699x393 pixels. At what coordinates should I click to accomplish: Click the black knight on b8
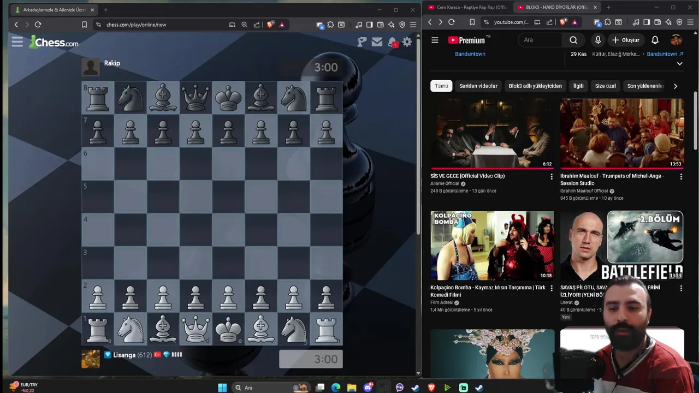pos(130,98)
